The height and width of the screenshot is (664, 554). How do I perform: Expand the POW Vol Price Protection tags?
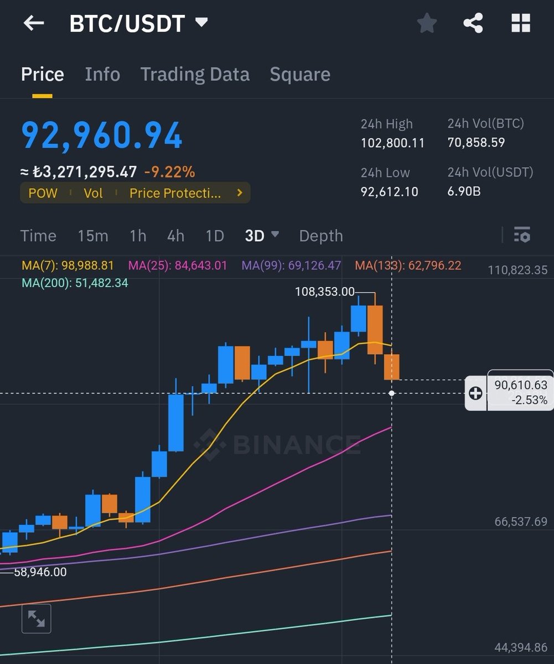[135, 193]
